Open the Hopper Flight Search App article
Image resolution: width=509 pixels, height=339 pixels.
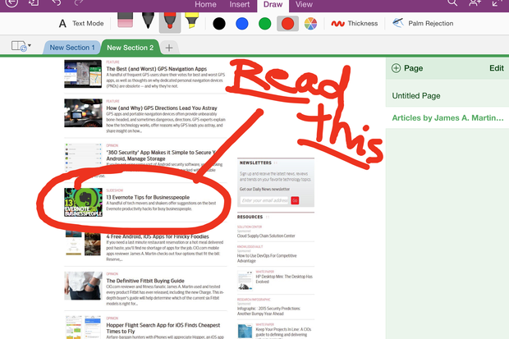163,328
